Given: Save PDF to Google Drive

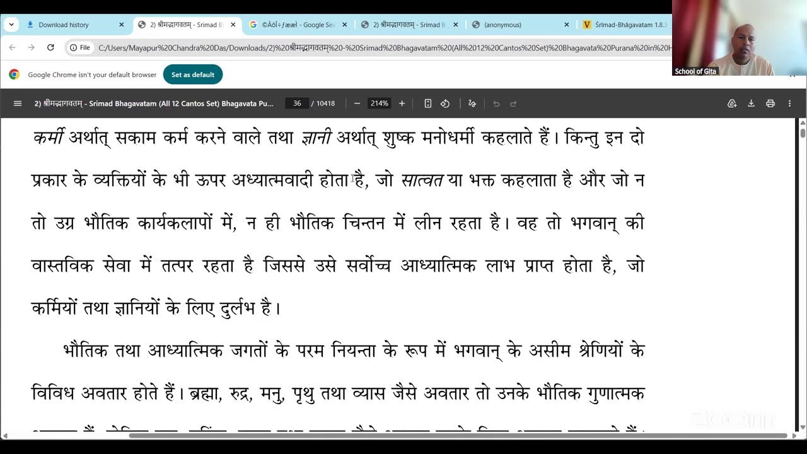Looking at the screenshot, I should [732, 103].
